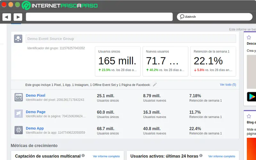
Task: Click info icon next to Usuarios activos heading
Action: click(201, 156)
